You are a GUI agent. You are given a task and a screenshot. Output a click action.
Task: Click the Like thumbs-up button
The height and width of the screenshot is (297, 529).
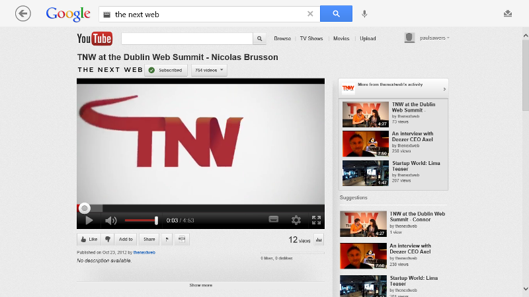click(x=89, y=240)
